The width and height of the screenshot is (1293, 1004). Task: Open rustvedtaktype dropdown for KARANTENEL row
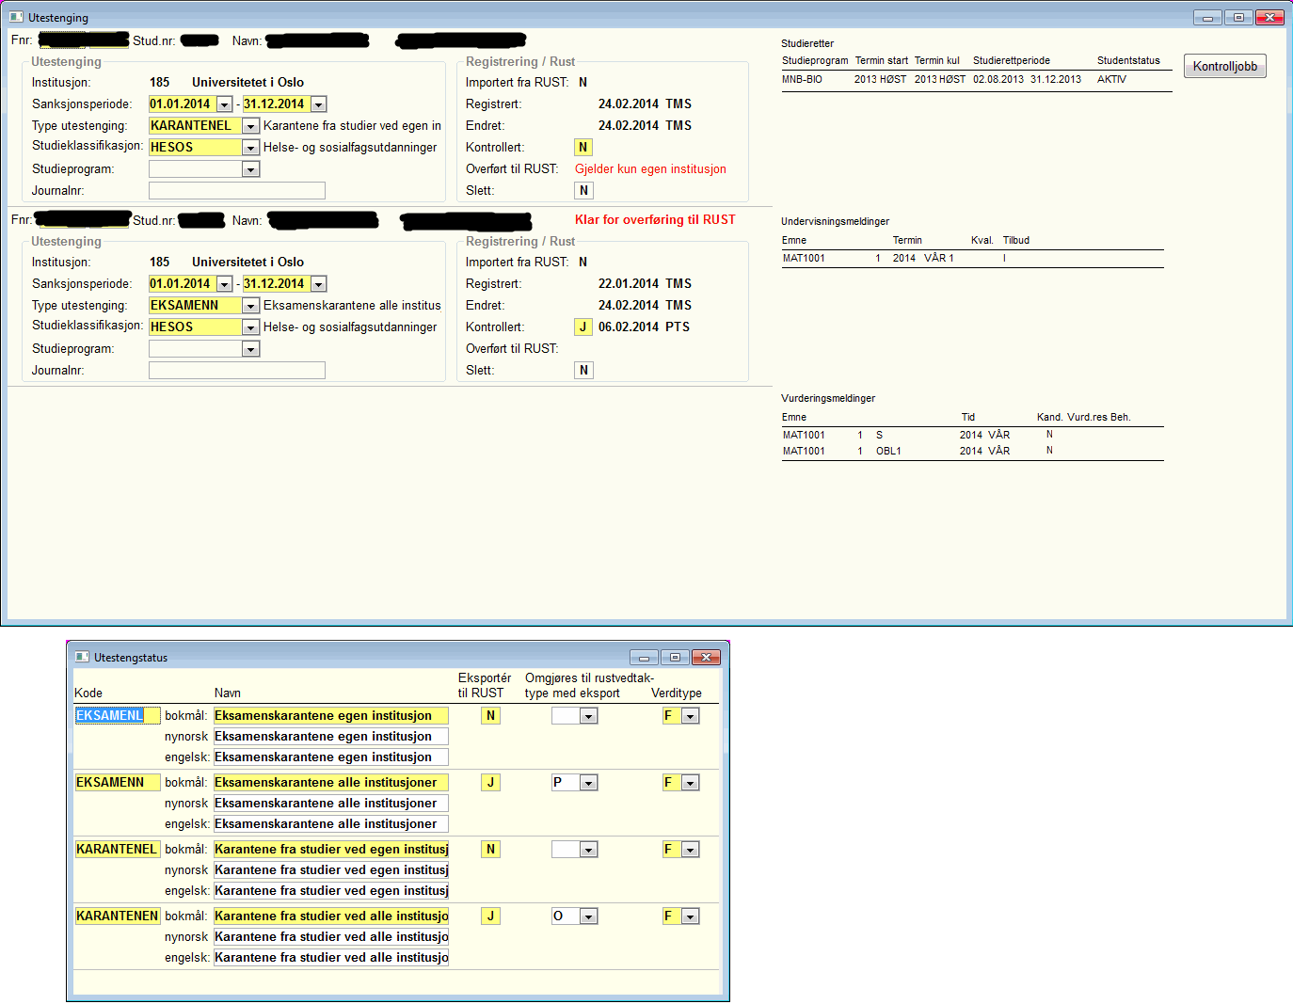tap(588, 851)
